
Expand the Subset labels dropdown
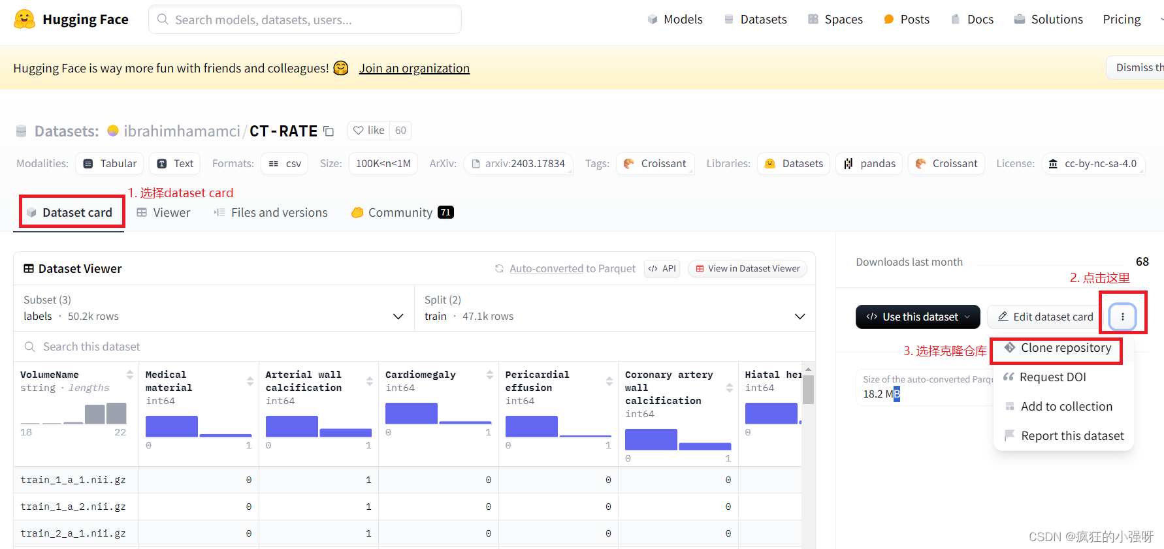tap(214, 308)
